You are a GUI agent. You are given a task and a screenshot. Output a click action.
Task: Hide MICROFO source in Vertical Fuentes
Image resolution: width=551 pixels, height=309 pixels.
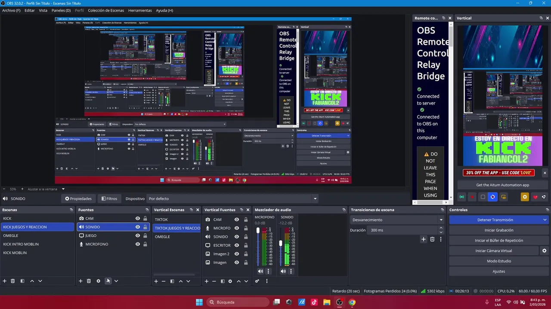pos(237,228)
